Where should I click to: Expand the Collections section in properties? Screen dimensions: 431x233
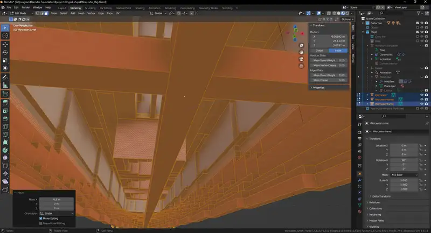pos(375,209)
